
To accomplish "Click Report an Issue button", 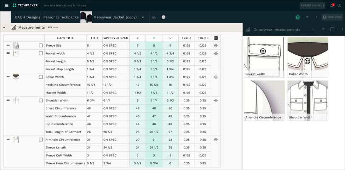I will click(x=312, y=6).
